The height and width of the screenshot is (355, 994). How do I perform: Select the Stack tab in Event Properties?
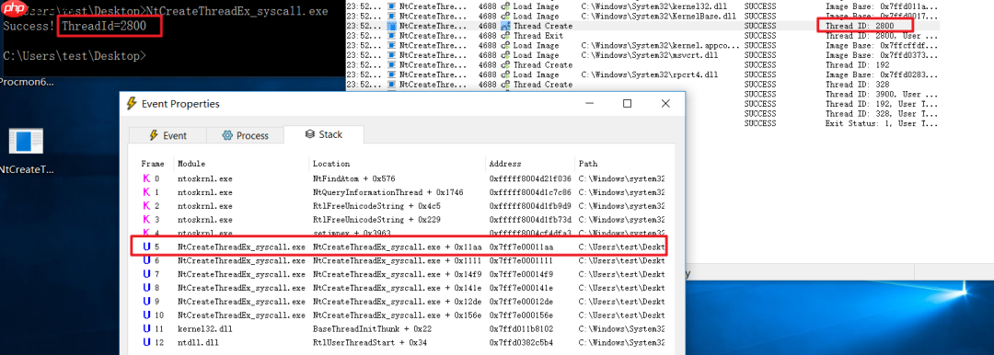tap(323, 134)
